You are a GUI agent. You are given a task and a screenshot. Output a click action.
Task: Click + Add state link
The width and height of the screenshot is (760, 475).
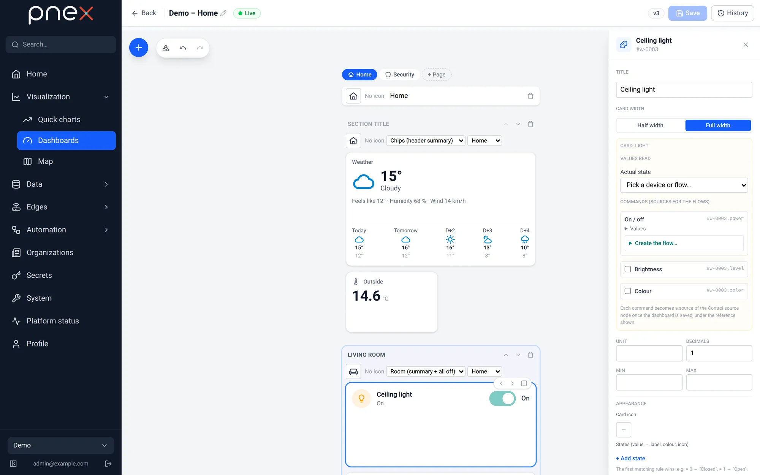pos(630,458)
